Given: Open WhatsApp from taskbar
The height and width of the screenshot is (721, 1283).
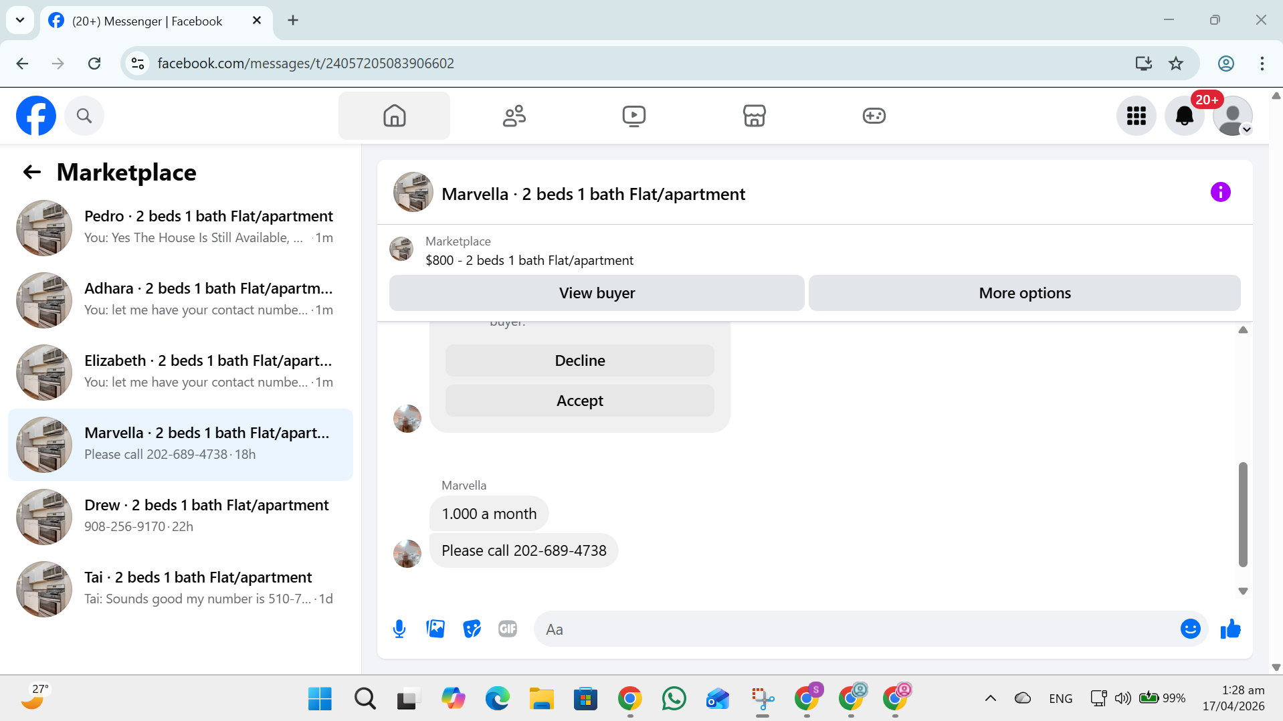Looking at the screenshot, I should (x=674, y=698).
